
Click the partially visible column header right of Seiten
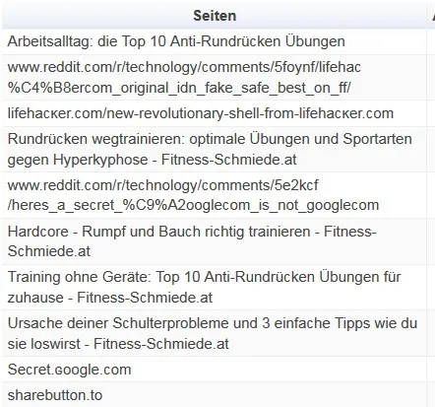(x=432, y=16)
